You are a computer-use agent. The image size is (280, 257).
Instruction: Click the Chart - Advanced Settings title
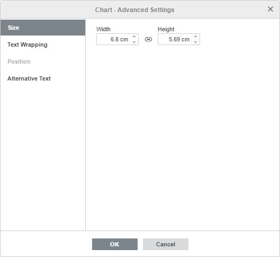coord(134,10)
